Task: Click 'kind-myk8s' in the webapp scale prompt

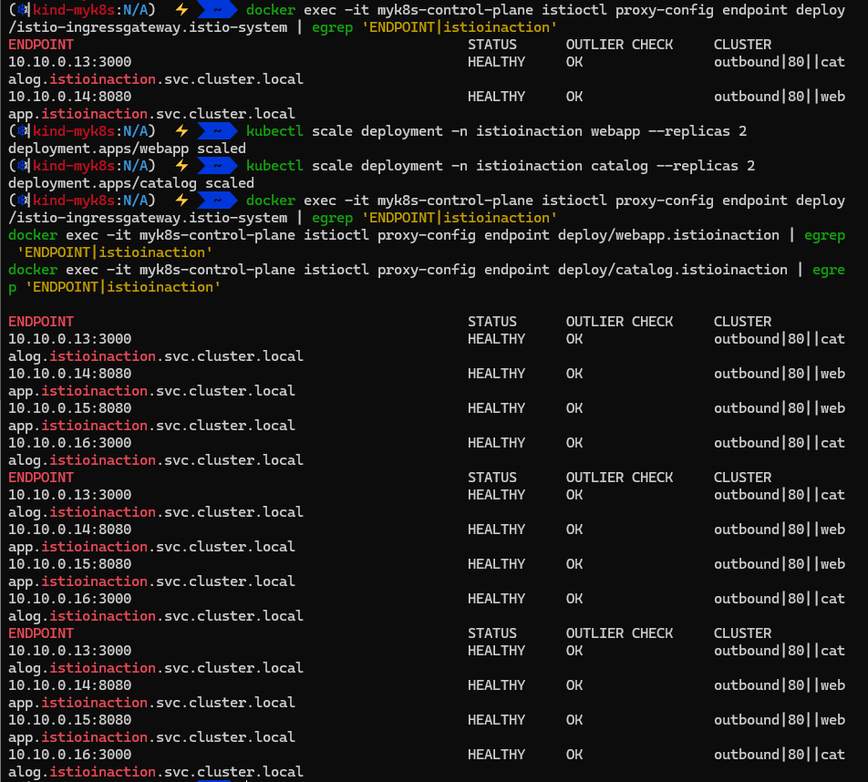Action: click(74, 131)
